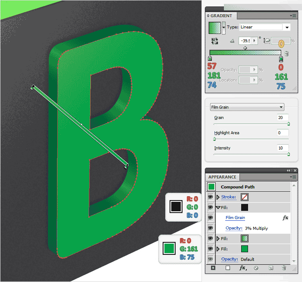Hide the gradient Fill attribute
Screen dimensions: 302x282
click(x=211, y=238)
